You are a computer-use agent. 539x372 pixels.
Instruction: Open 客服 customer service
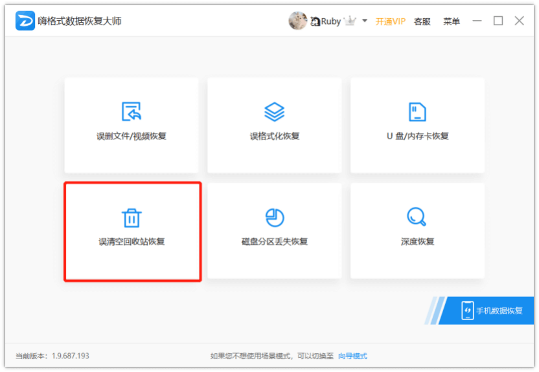pos(422,21)
